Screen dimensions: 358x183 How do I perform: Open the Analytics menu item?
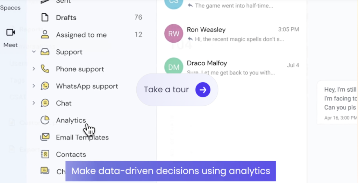(71, 120)
